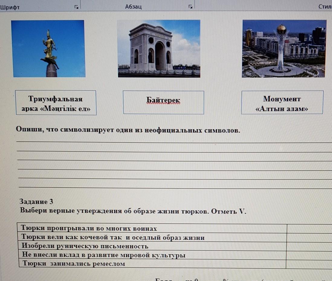Click the Шрифт ribbon group label
Image resolution: width=332 pixels, height=281 pixels.
(x=10, y=7)
